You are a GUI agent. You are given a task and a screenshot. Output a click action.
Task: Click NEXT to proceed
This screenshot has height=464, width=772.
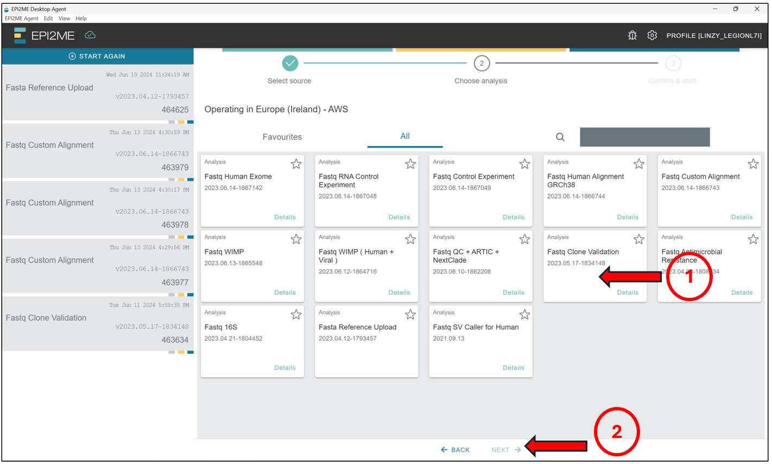click(x=506, y=450)
